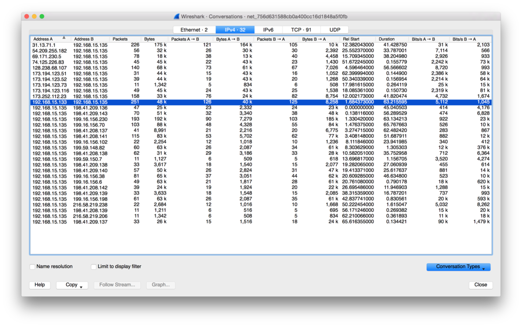Select row with Address B 199.59.150.7
The height and width of the screenshot is (327, 522).
[x=261, y=159]
